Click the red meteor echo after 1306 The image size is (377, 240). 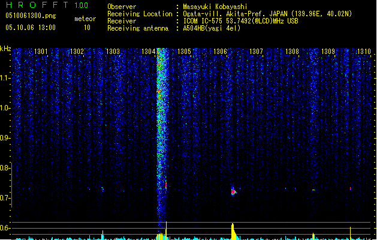(233, 191)
